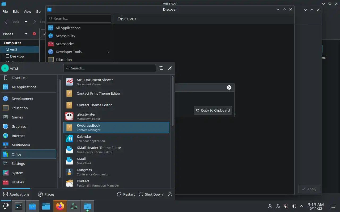The image size is (340, 212).
Task: Click the disabled Apply button
Action: pos(309,189)
